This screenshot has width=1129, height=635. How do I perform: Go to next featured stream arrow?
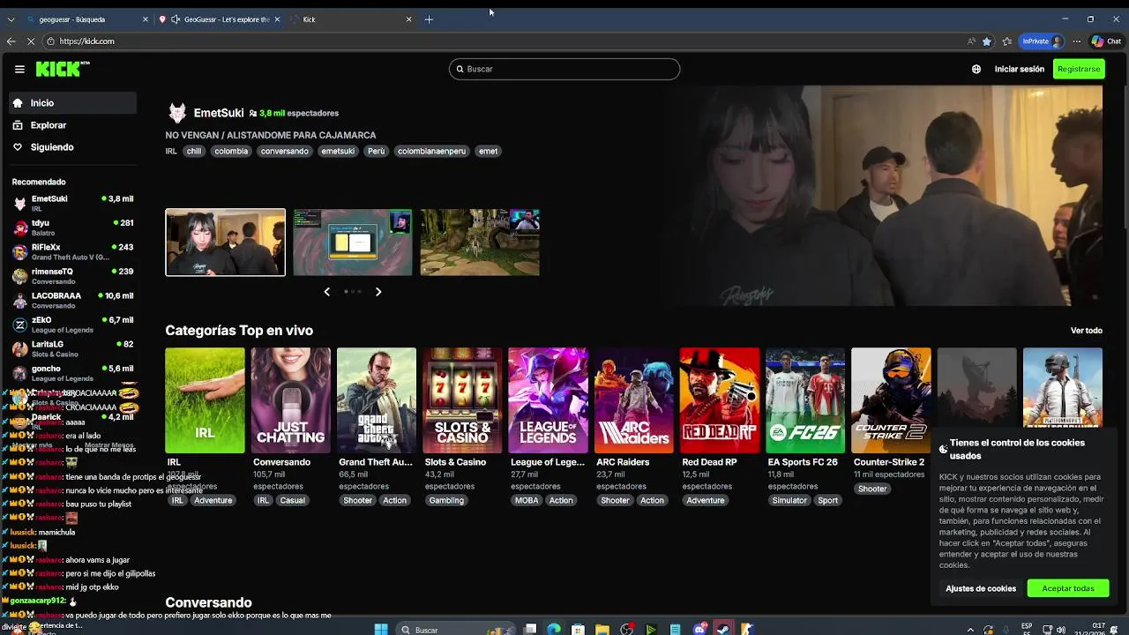click(x=378, y=292)
